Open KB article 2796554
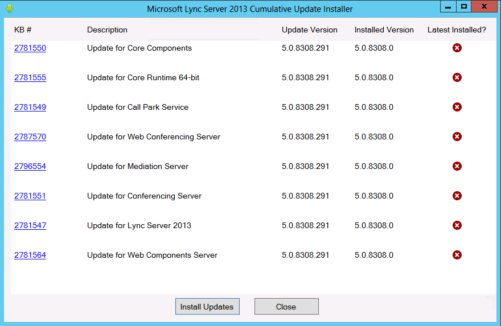 (x=30, y=166)
